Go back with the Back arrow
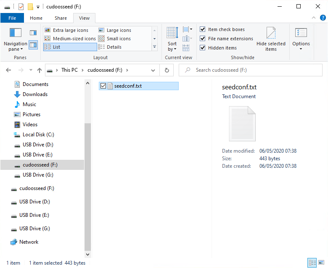 8,70
